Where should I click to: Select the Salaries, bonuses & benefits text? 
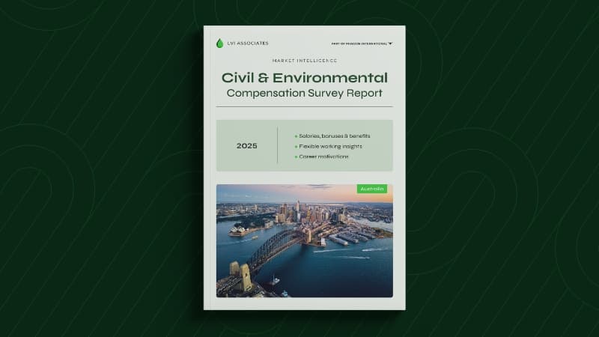tap(335, 136)
